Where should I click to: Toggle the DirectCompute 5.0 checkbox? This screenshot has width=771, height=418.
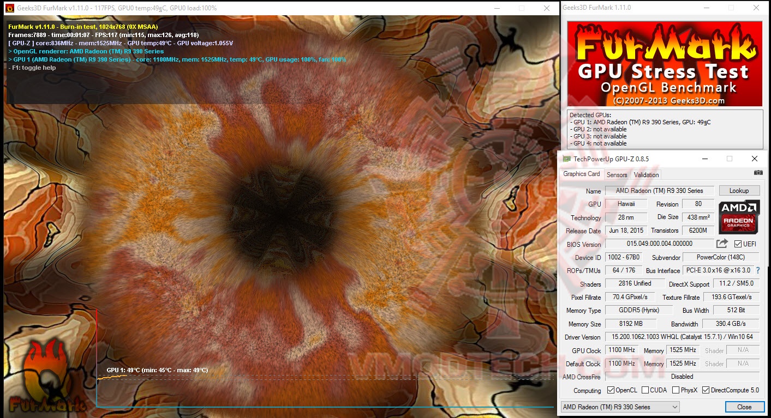point(706,390)
